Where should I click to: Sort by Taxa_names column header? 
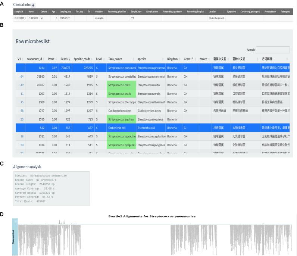(x=115, y=59)
